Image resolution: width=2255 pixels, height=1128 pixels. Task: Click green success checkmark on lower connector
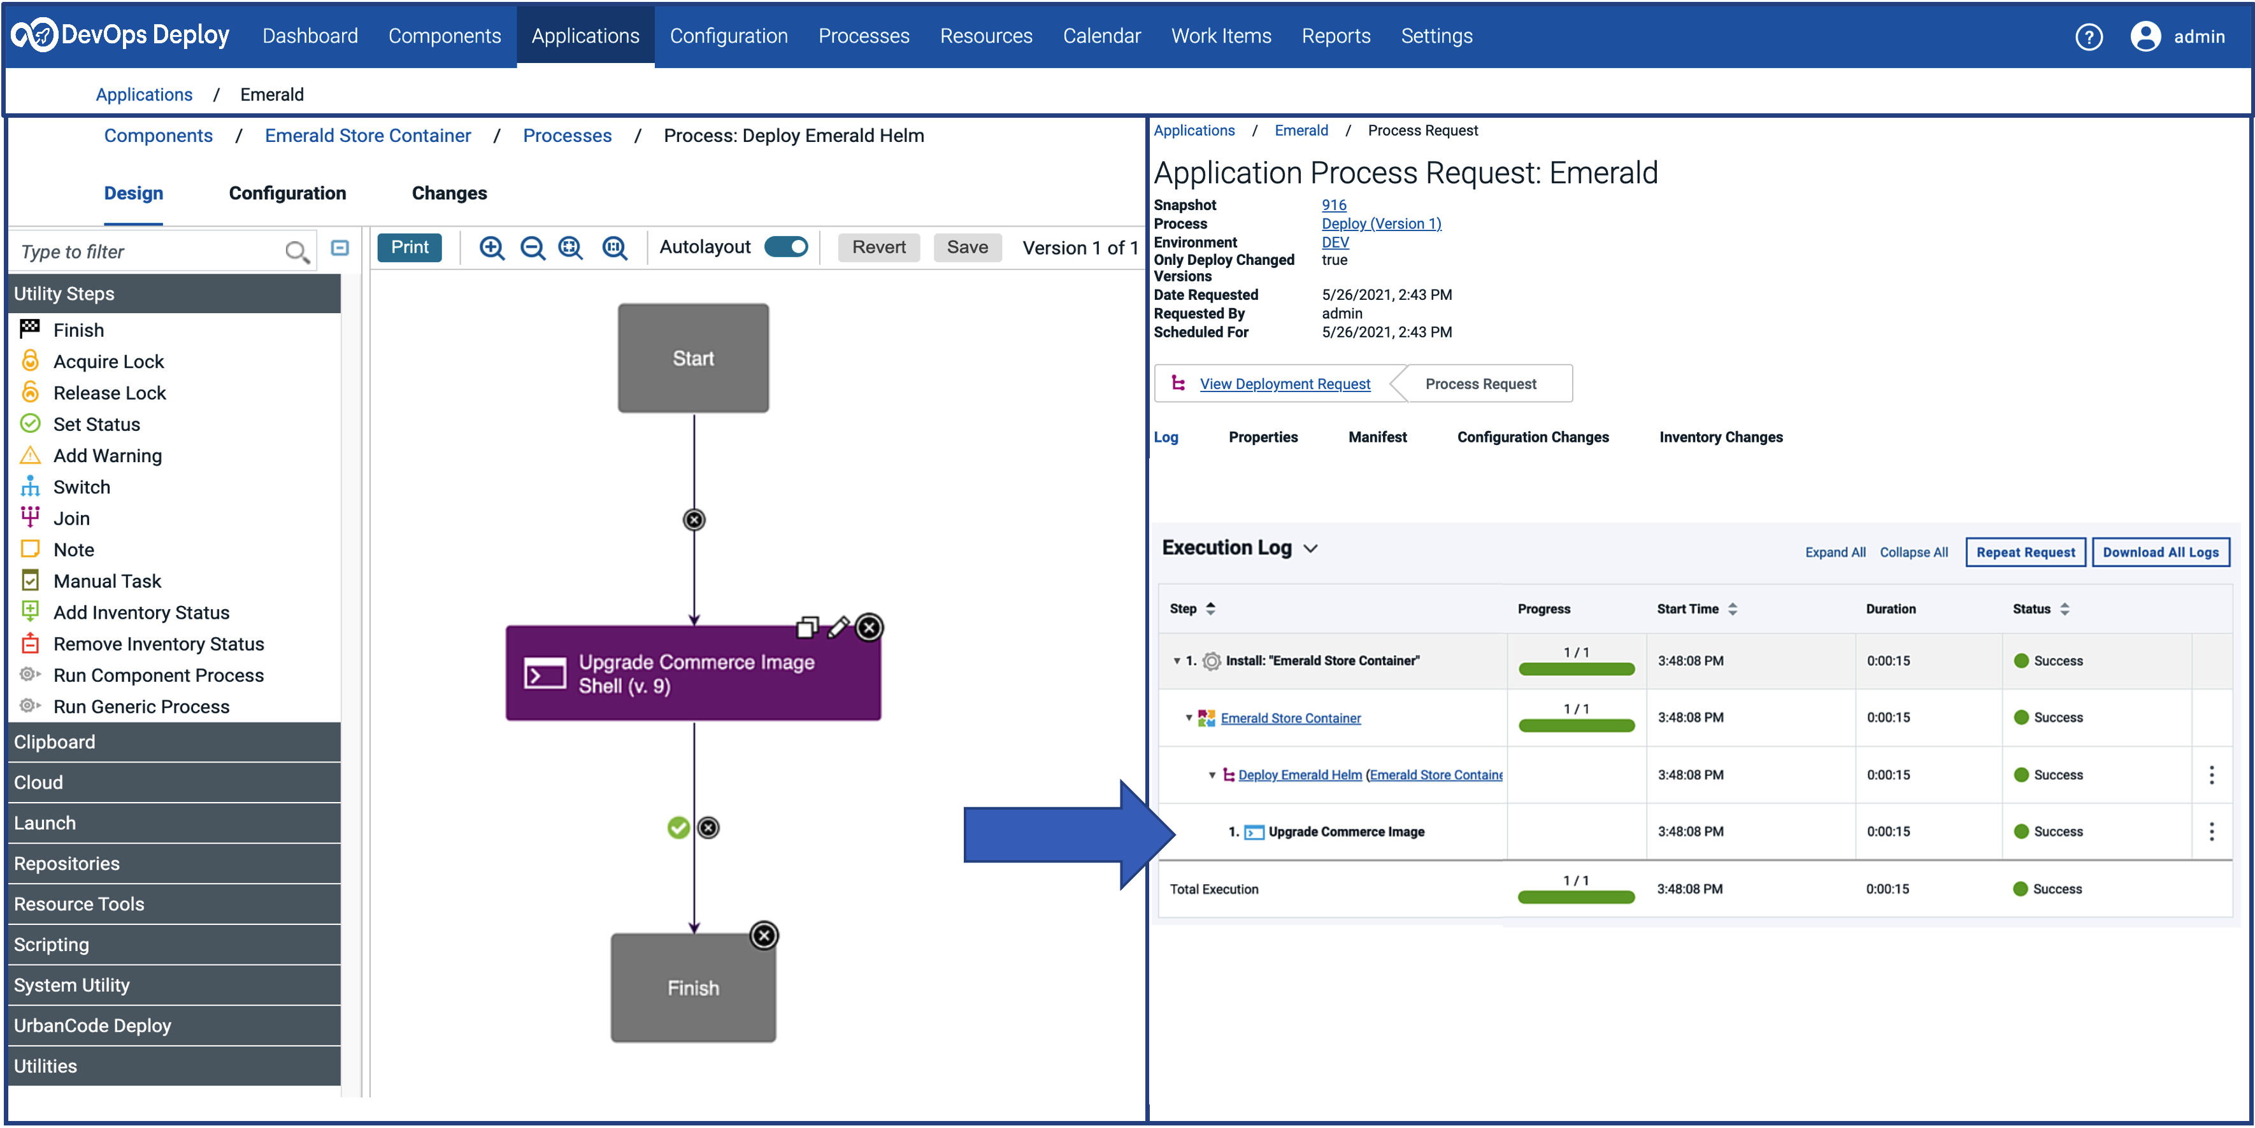[678, 828]
